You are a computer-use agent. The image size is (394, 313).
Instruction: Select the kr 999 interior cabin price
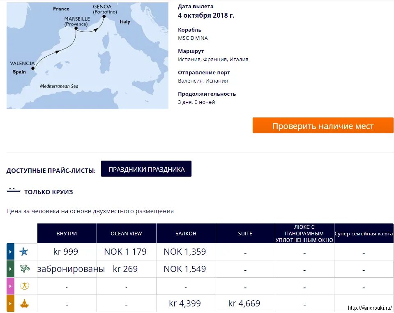click(66, 251)
